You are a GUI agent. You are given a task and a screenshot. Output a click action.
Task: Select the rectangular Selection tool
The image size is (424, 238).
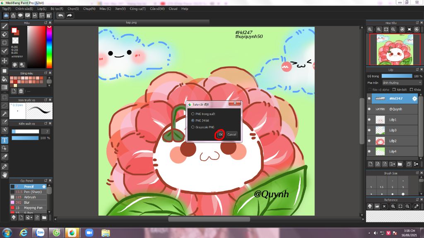point(4,97)
